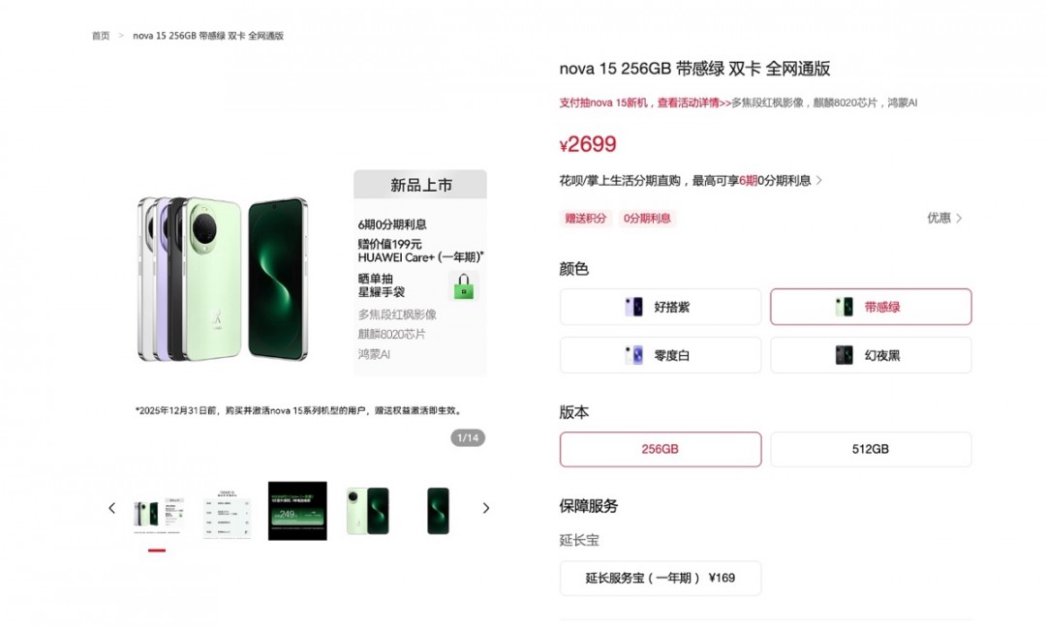Open the HUAWEI Care+ 249 black thumbnail

point(297,511)
